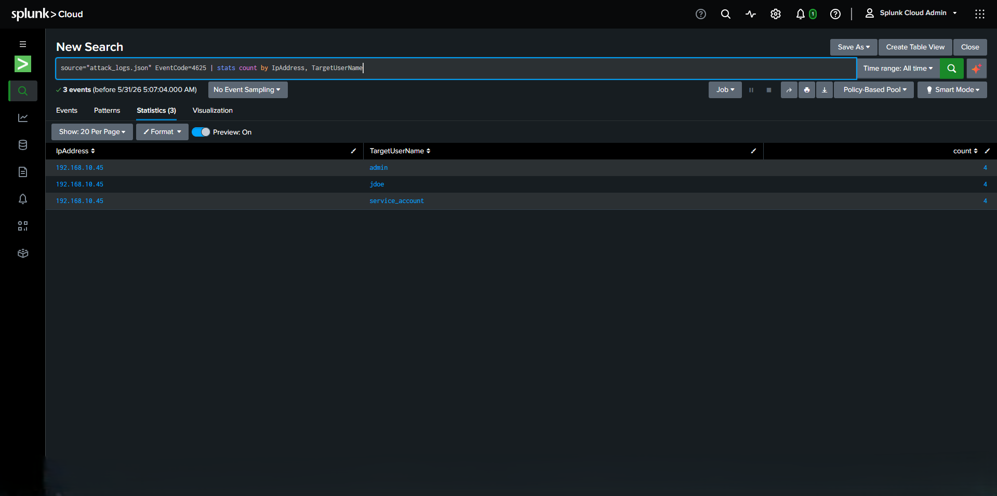The width and height of the screenshot is (997, 496).
Task: Stop the search job
Action: 769,90
